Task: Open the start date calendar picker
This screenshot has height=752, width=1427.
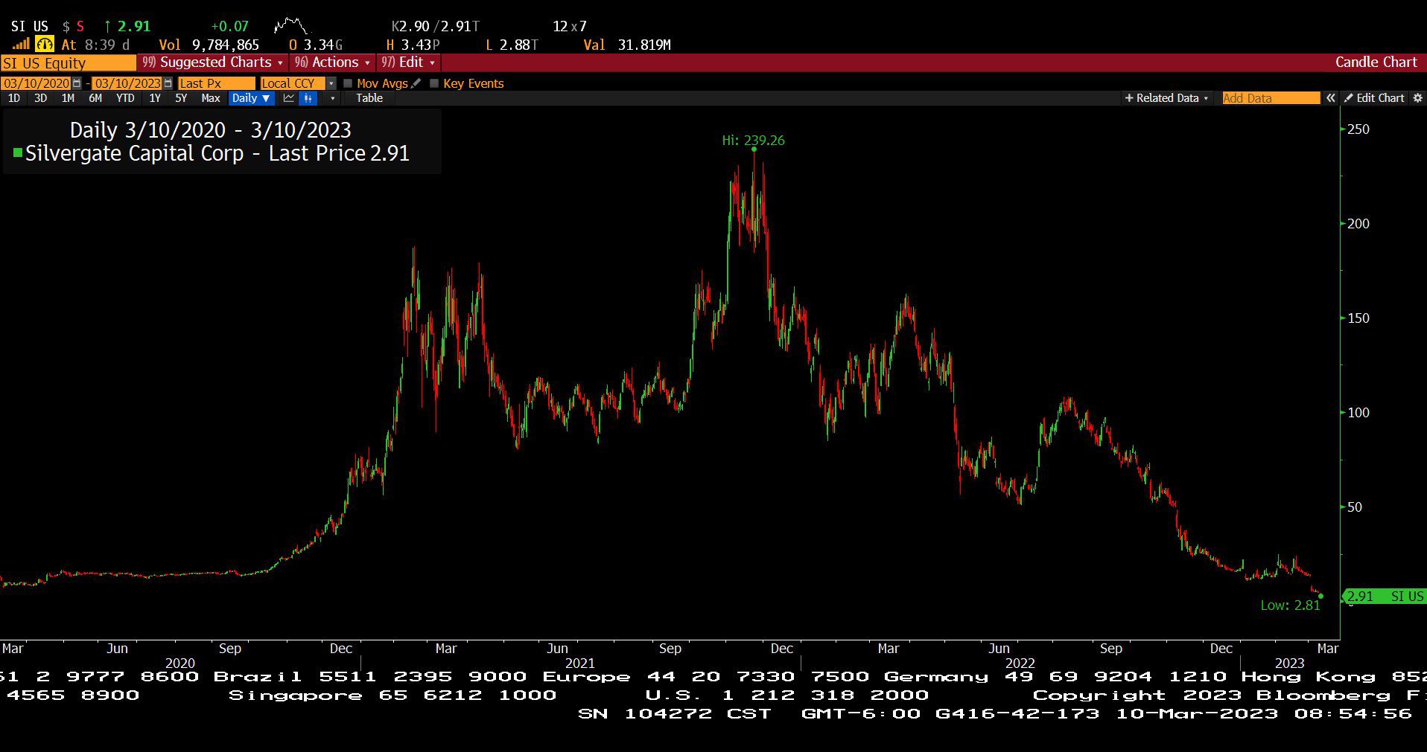Action: 77,83
